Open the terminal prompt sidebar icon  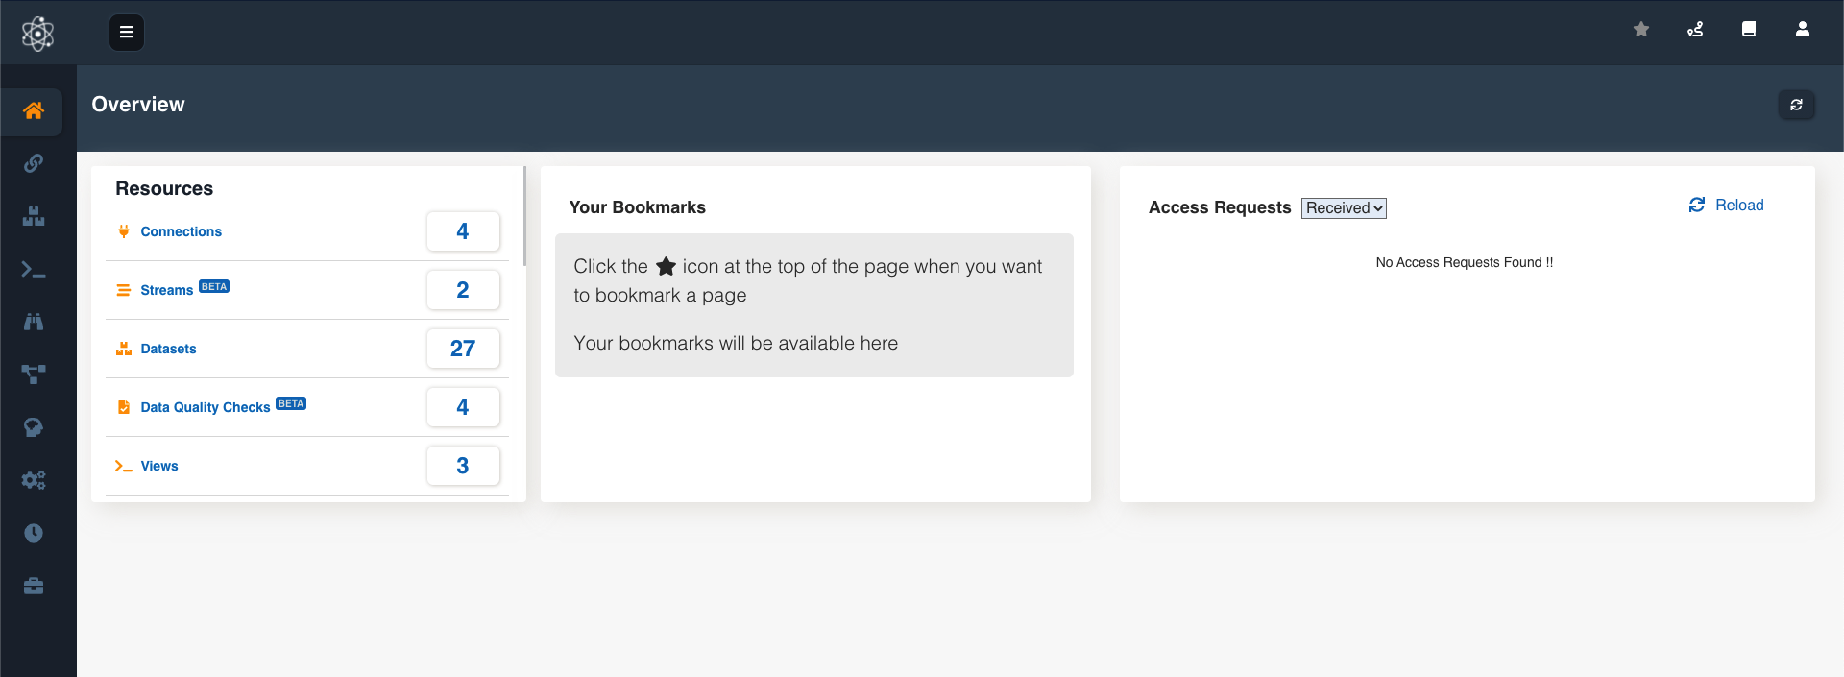[x=34, y=270]
